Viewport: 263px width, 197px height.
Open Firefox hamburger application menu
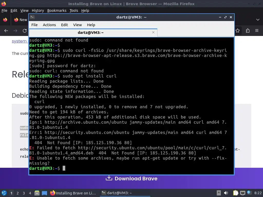(x=257, y=31)
